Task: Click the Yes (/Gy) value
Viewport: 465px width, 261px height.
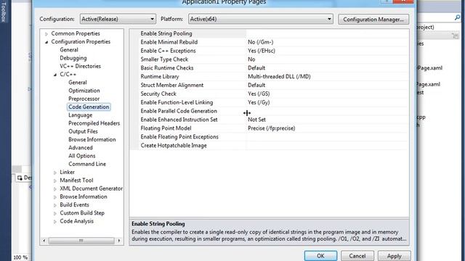Action: [x=259, y=102]
